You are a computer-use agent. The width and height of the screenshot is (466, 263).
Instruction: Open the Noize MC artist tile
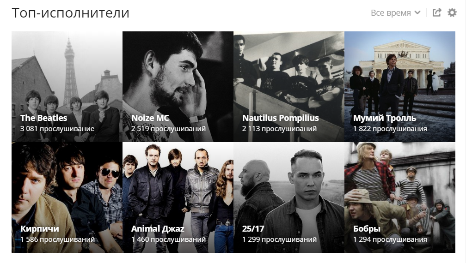click(178, 87)
